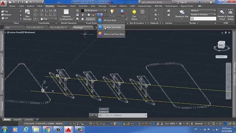Select No Face Style option
236x133 pixels.
click(111, 20)
